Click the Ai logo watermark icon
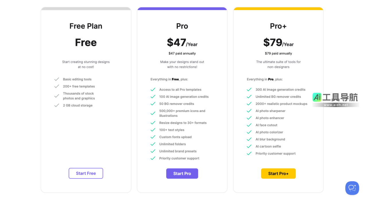The height and width of the screenshot is (200, 366). point(317,97)
